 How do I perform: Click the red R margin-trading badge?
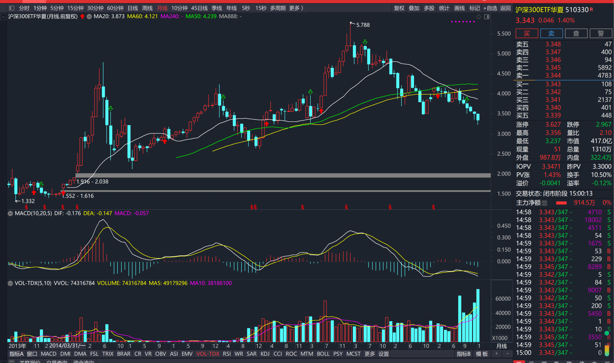591,9
